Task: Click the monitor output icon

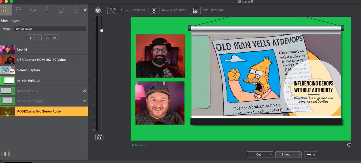Action: [x=349, y=145]
